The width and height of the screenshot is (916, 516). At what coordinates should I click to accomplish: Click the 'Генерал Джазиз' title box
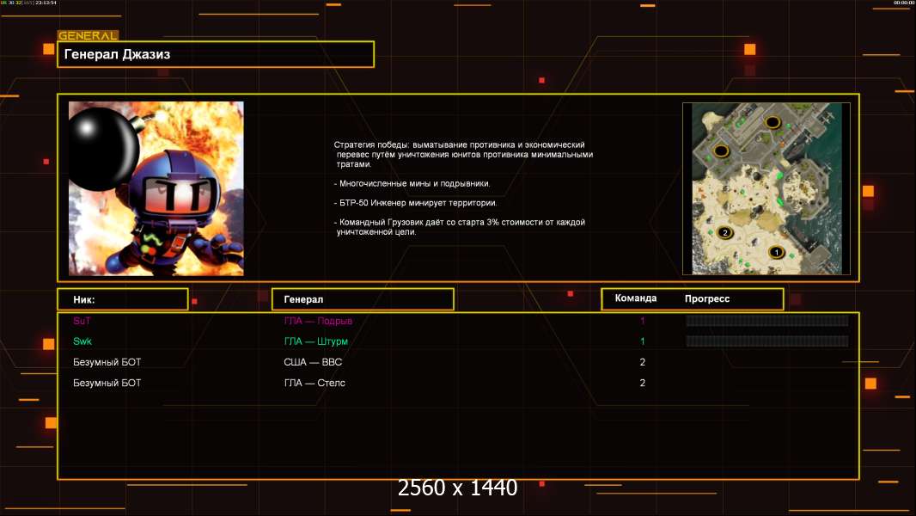[216, 54]
